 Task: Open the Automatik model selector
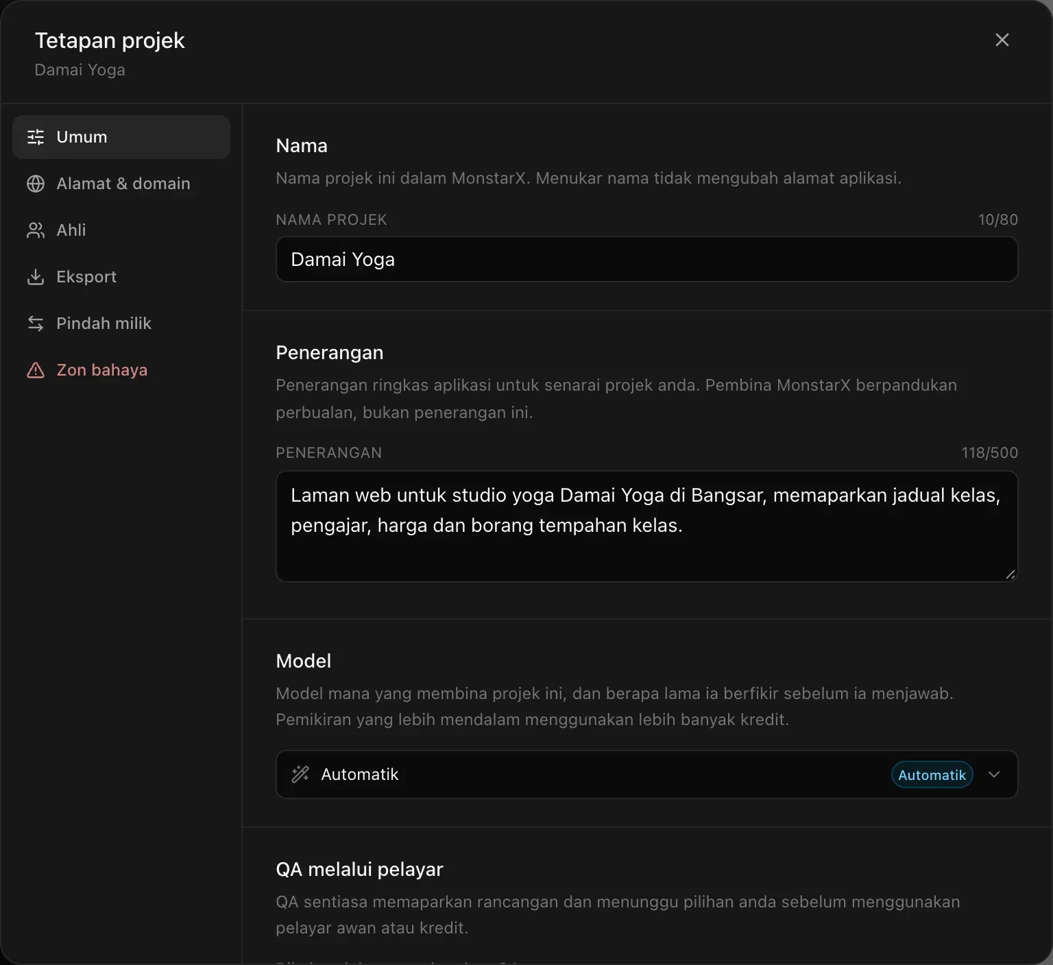click(x=646, y=774)
